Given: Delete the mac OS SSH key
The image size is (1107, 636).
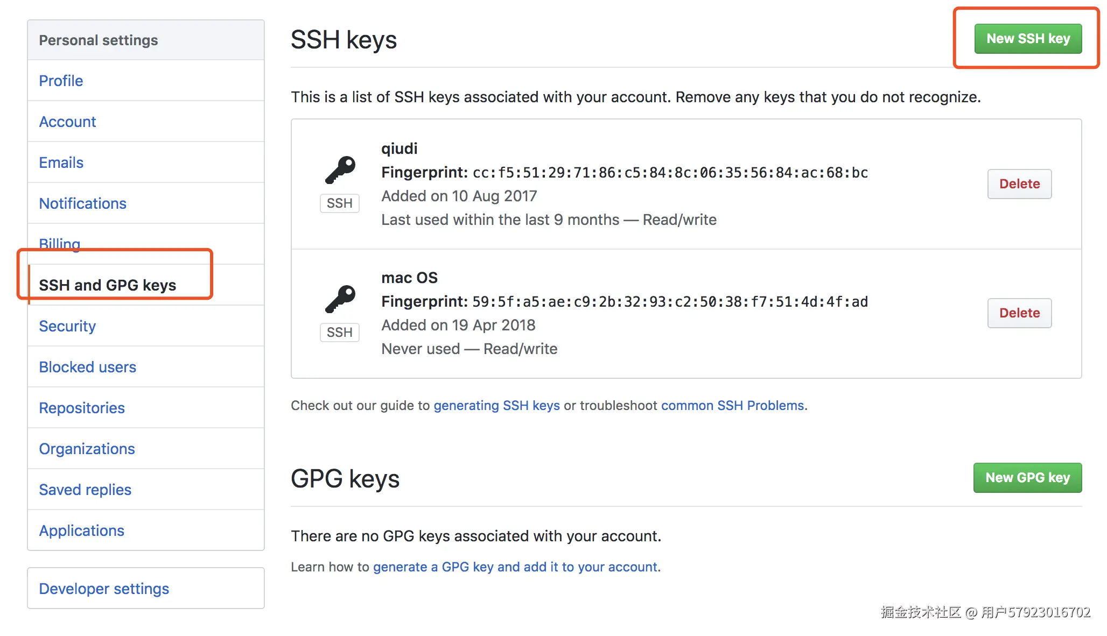Looking at the screenshot, I should coord(1019,313).
